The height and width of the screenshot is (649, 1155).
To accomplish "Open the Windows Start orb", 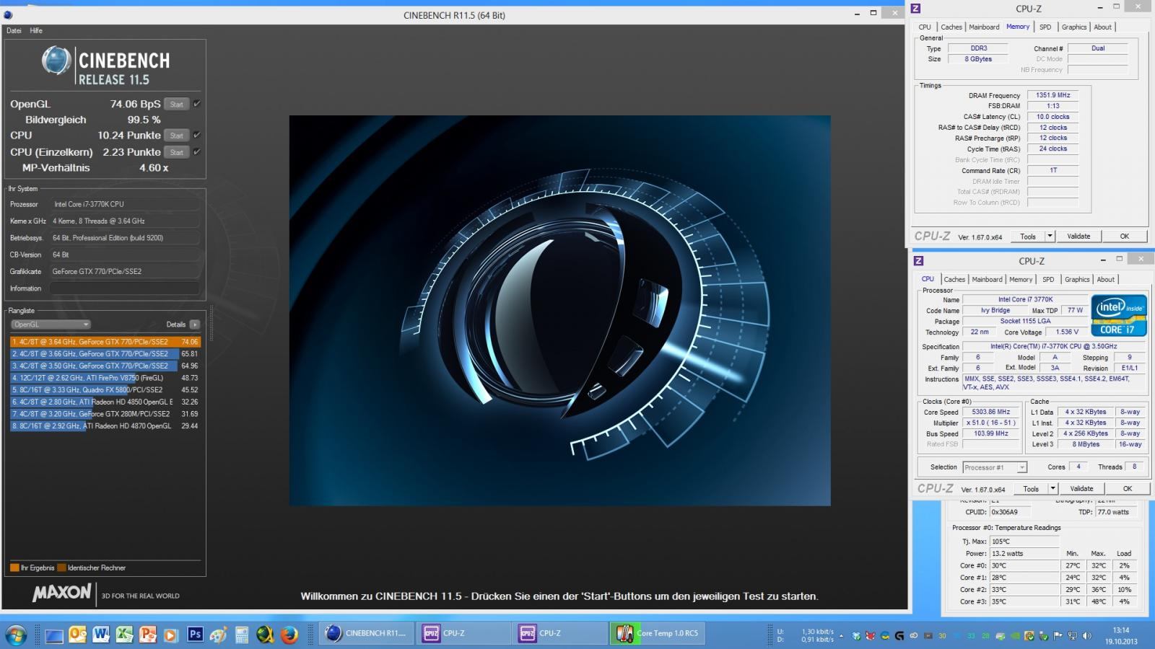I will (16, 635).
